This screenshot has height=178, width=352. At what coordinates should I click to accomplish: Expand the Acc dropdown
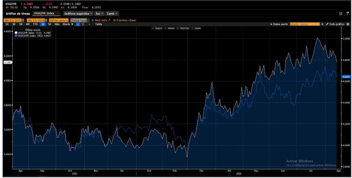click(99, 14)
